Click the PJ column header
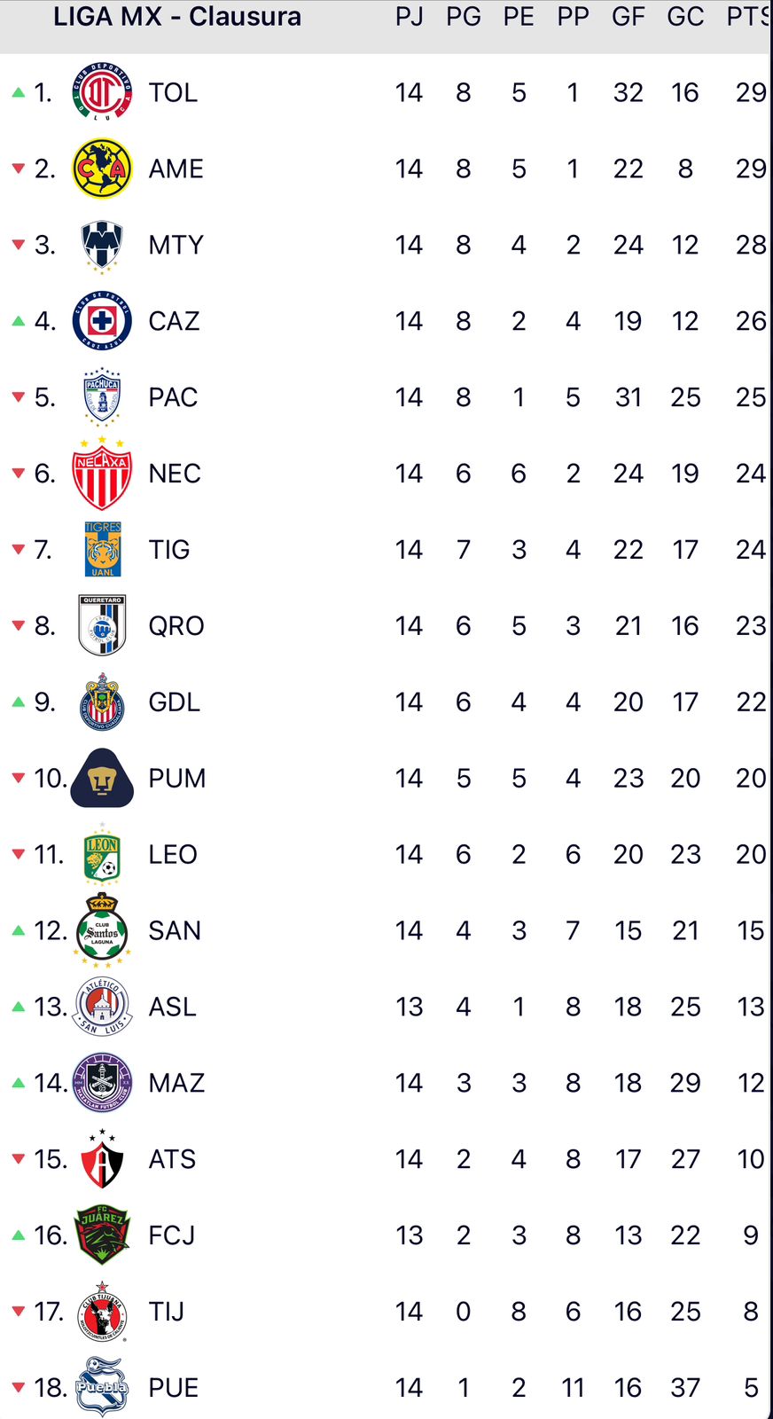 coord(409,17)
